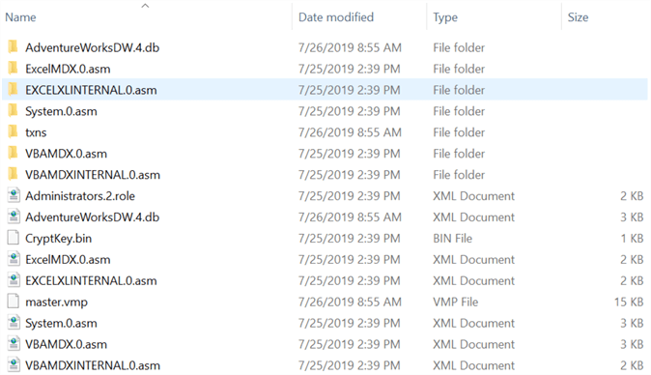Click the EXCELXLINTERNAL.0.asm folder icon
This screenshot has width=651, height=375.
point(13,89)
